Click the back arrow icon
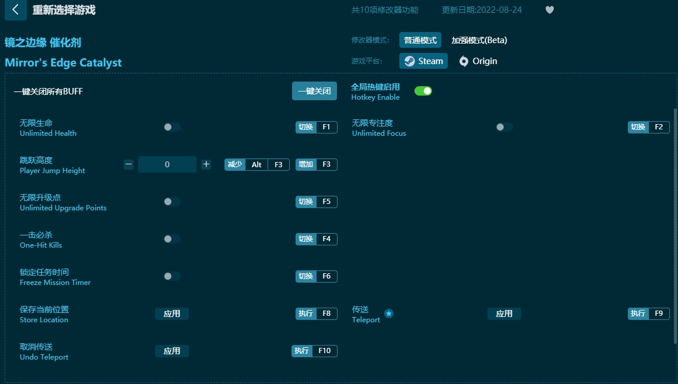The width and height of the screenshot is (678, 384). 16,9
